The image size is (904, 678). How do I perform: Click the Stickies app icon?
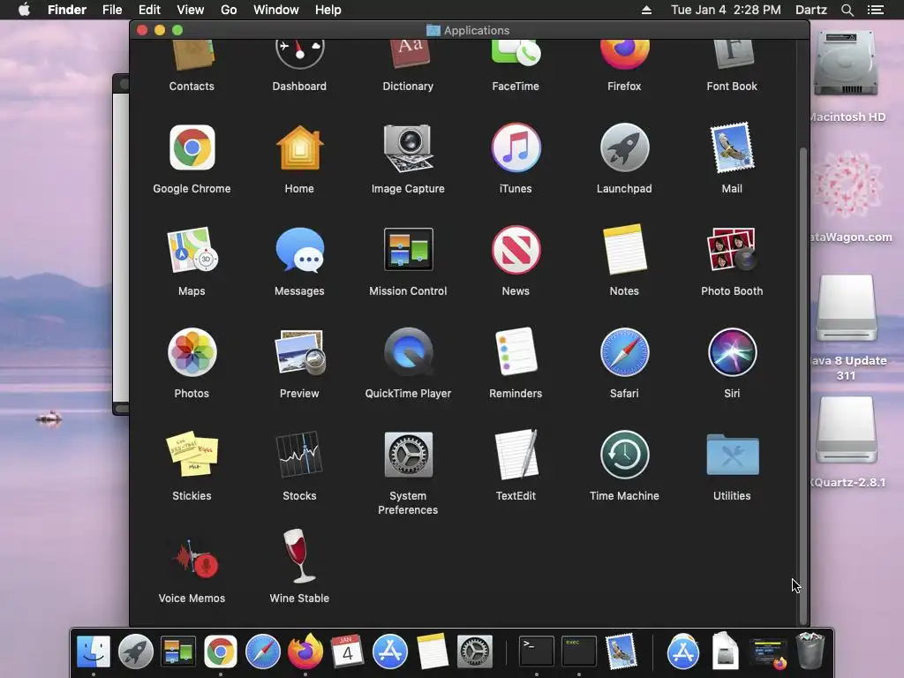192,455
